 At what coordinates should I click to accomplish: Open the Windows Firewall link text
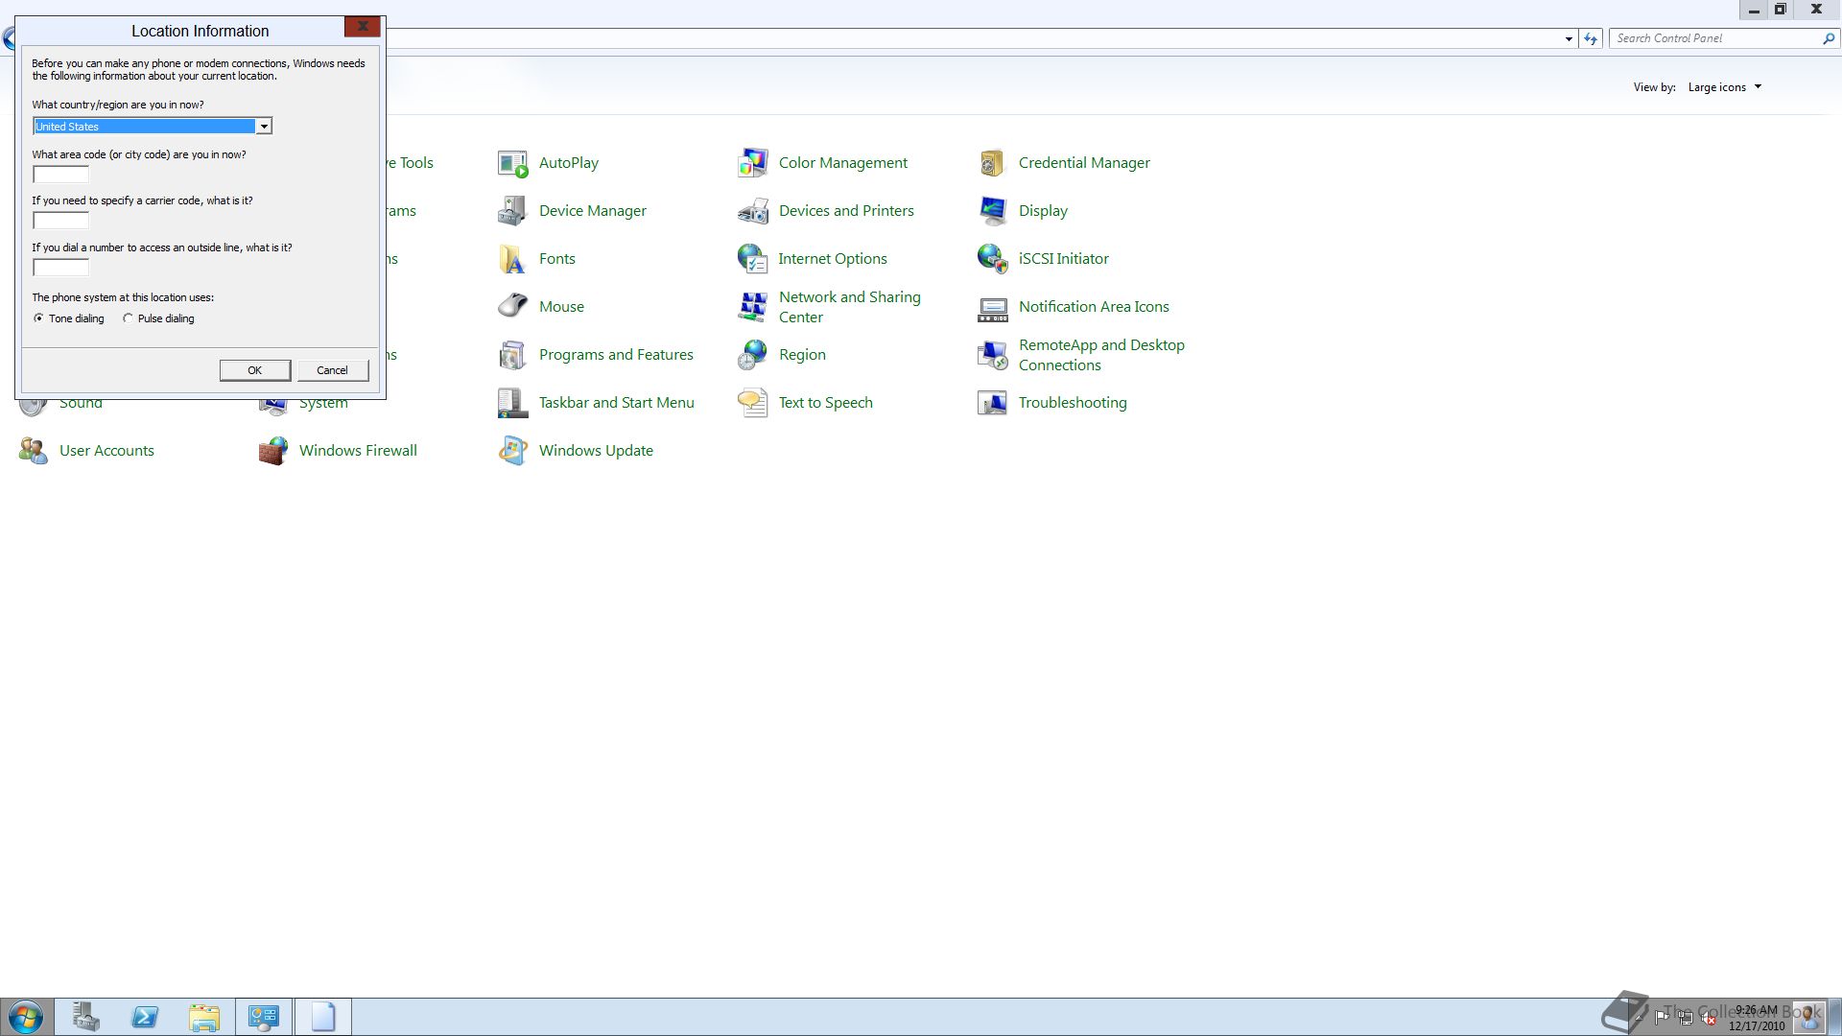(358, 451)
